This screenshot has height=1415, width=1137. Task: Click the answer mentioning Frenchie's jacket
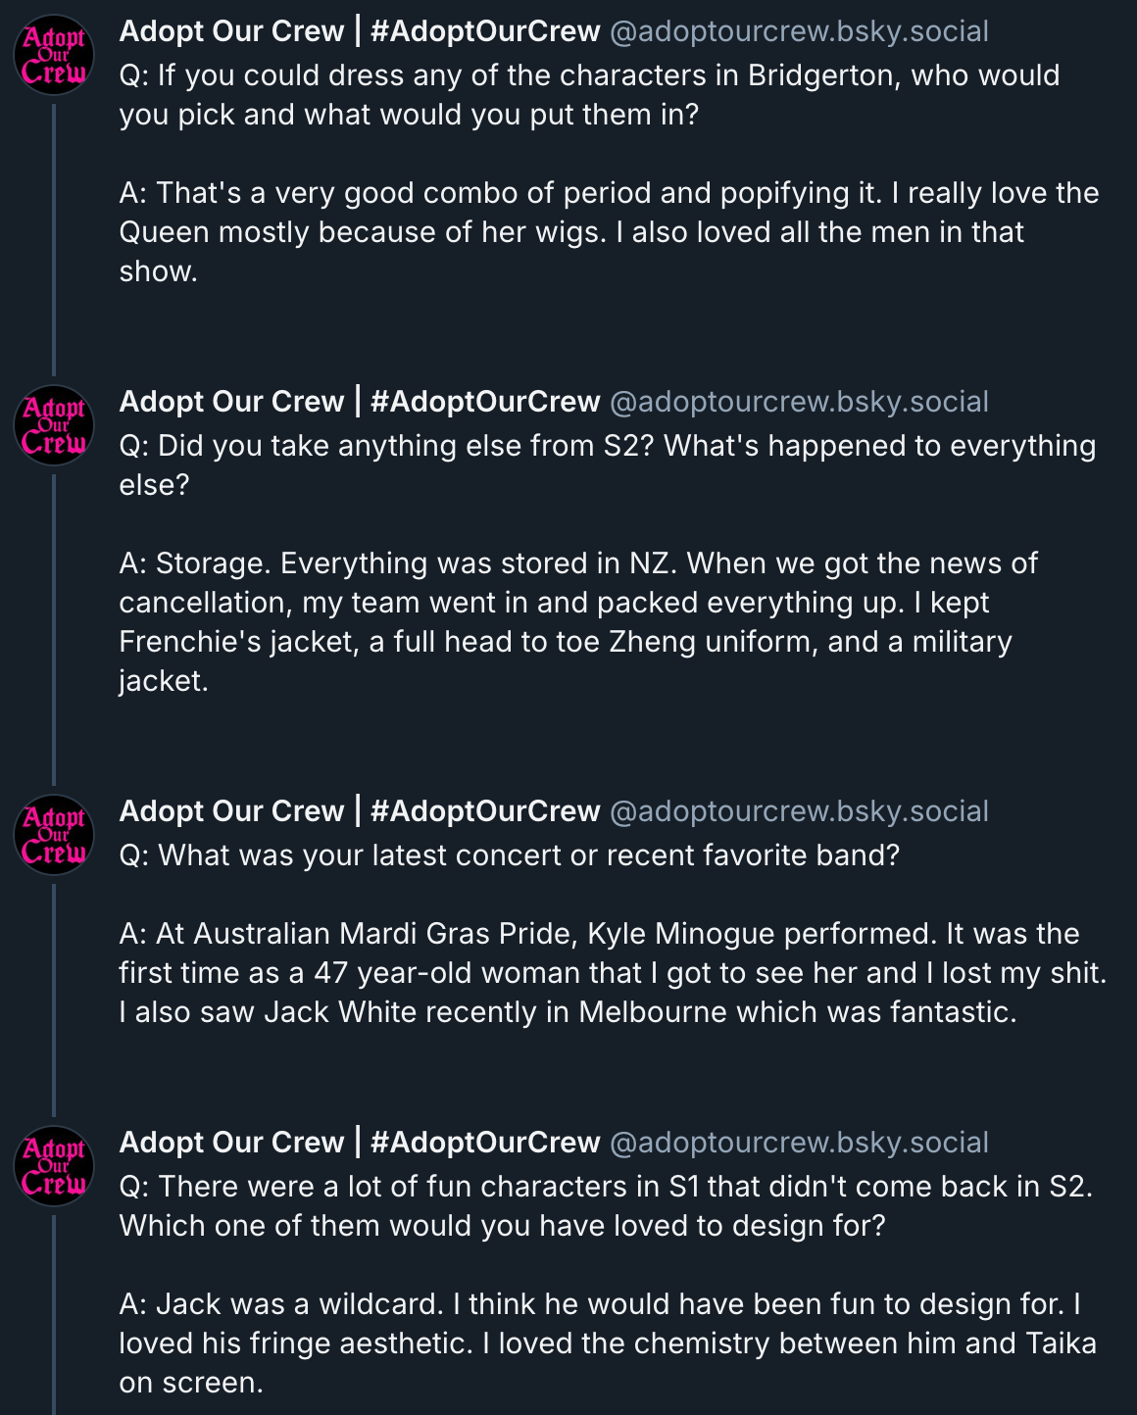(578, 622)
